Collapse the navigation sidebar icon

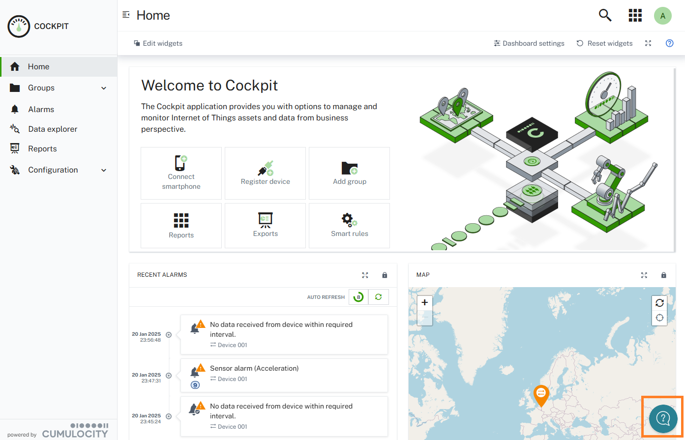(126, 15)
